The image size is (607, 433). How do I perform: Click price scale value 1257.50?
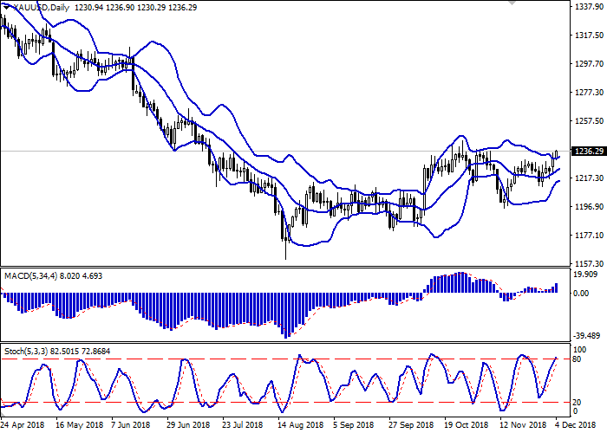pos(590,121)
